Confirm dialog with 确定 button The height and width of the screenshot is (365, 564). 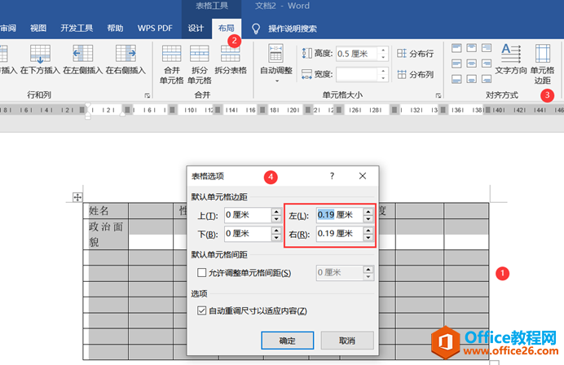288,341
